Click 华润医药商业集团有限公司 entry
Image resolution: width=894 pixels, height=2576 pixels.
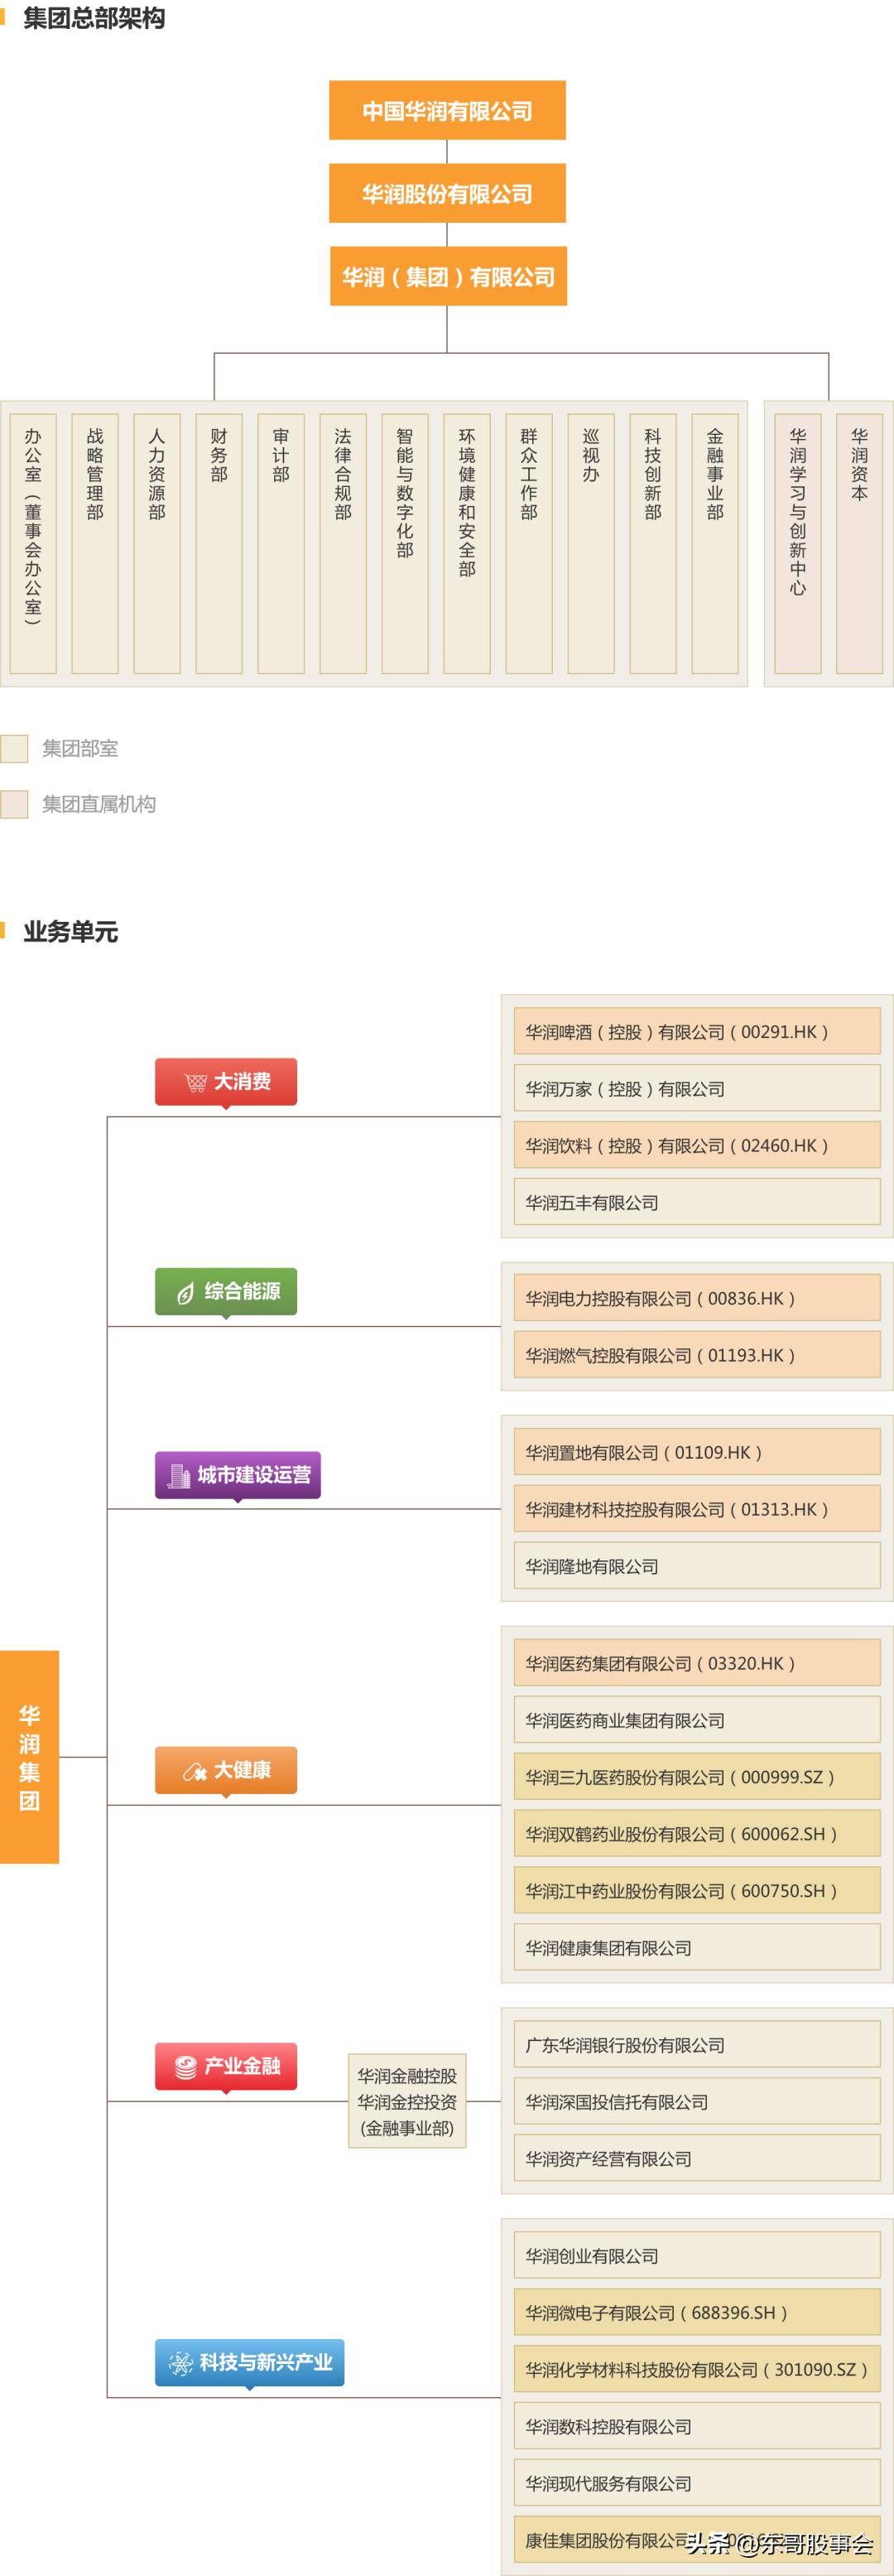point(696,1720)
